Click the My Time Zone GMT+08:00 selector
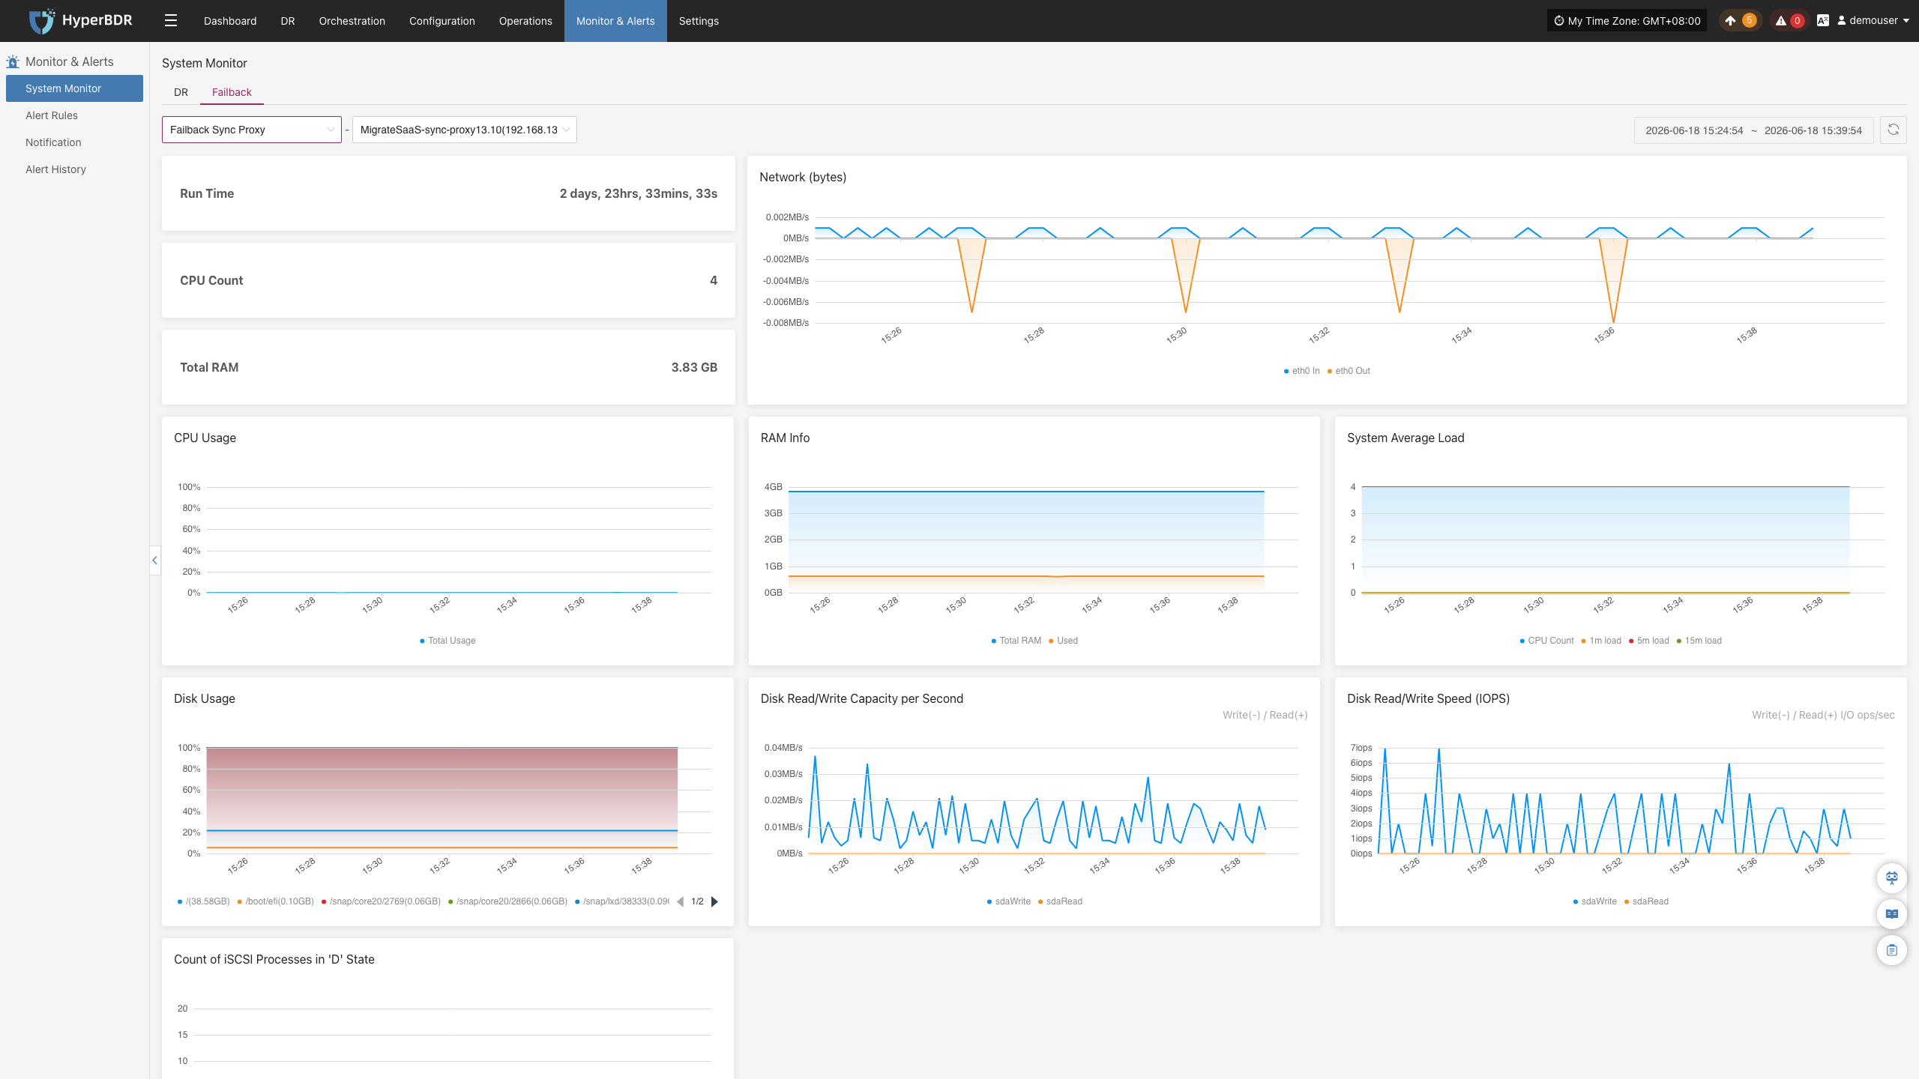 pos(1627,21)
